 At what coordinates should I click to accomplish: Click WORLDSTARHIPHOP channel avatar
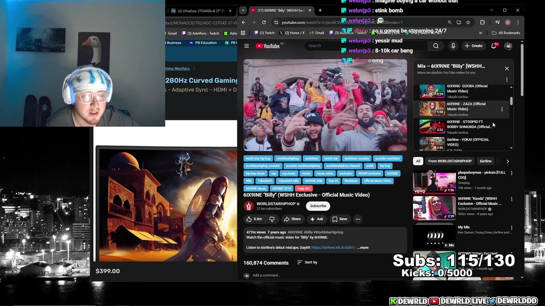tap(248, 206)
